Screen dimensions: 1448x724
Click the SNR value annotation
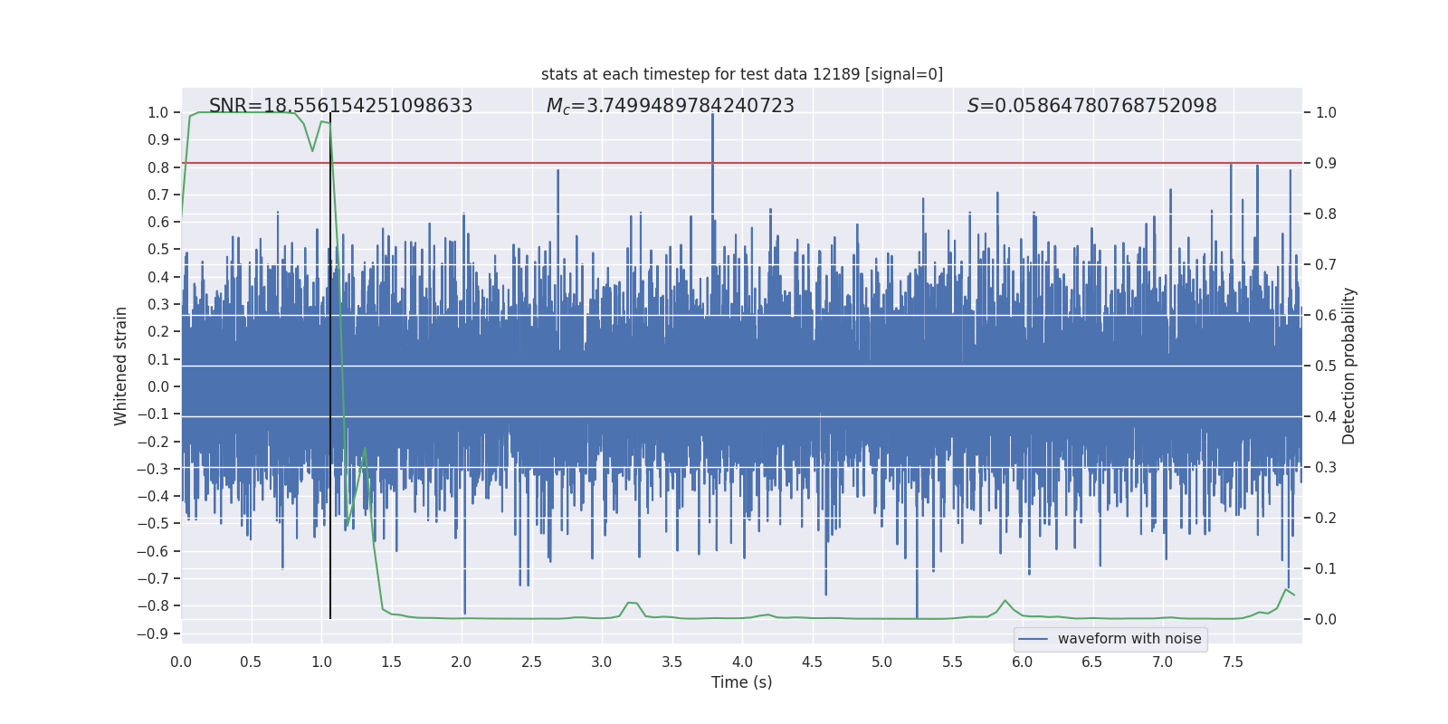pos(340,106)
